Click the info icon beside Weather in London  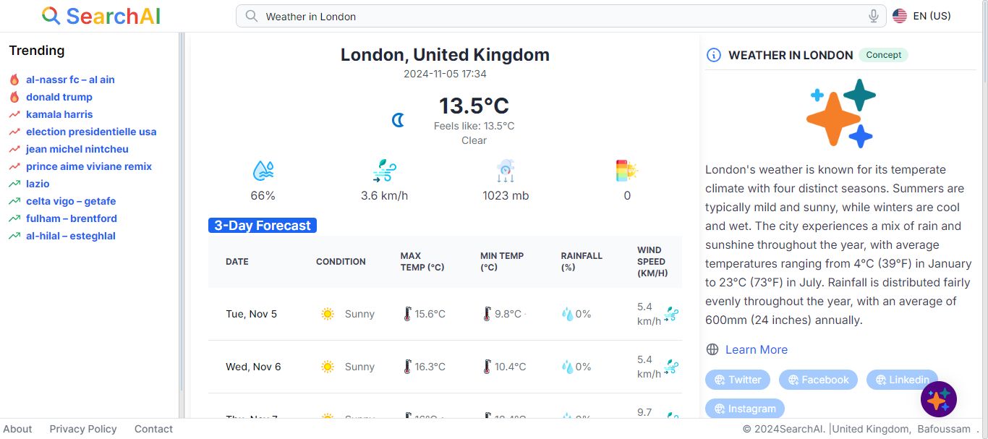click(714, 55)
